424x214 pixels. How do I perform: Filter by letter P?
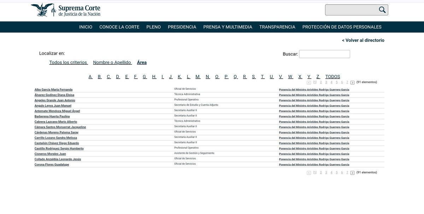tap(226, 77)
